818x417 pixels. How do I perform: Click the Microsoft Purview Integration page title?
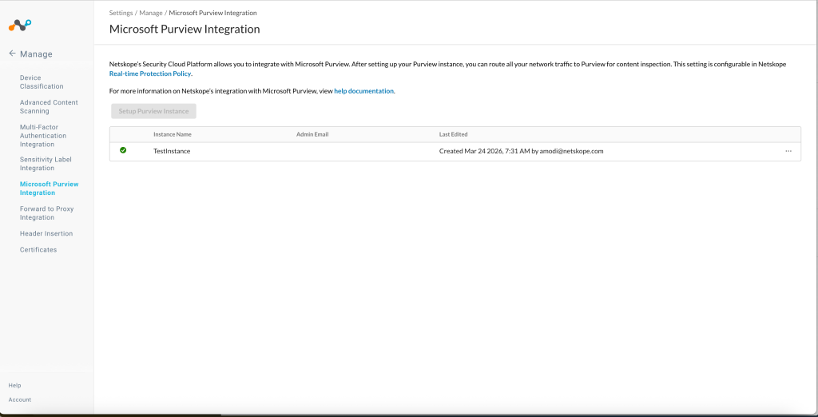point(185,29)
